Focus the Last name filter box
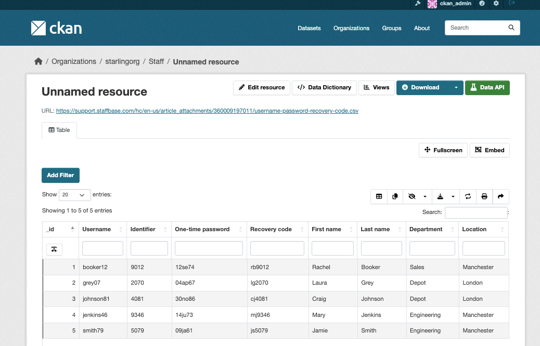 (x=381, y=248)
